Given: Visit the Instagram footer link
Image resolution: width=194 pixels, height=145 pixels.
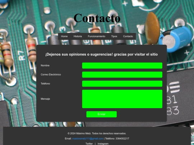Looking at the screenshot, I should pos(103,144).
